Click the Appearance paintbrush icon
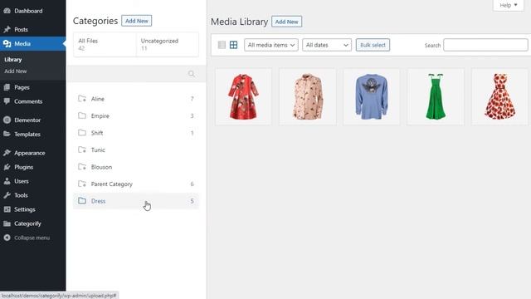The width and height of the screenshot is (531, 299). (x=7, y=153)
